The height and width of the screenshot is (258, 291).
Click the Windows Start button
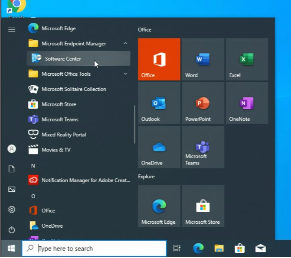point(11,248)
